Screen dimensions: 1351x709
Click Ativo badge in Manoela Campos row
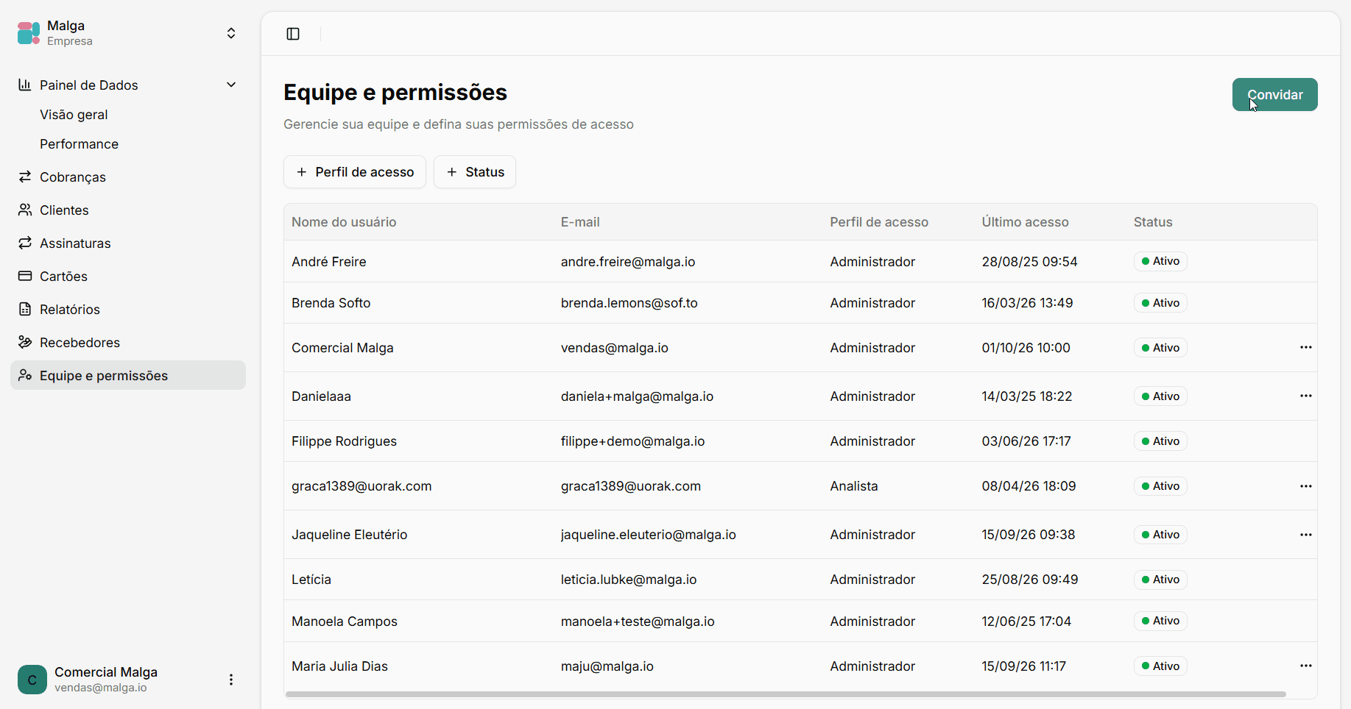[x=1160, y=621]
